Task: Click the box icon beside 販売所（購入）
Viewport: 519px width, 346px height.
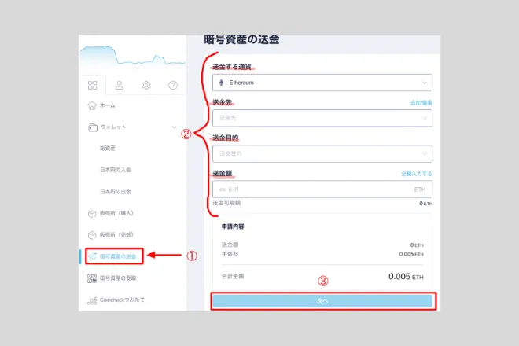Action: (x=92, y=214)
